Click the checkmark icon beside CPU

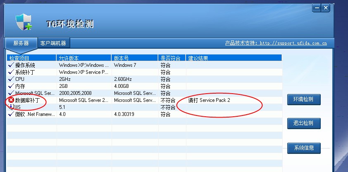11,79
